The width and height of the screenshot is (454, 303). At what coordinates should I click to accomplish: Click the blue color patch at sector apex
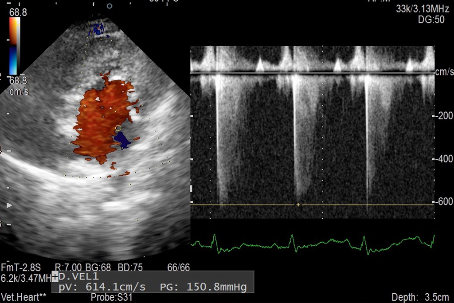point(98,29)
